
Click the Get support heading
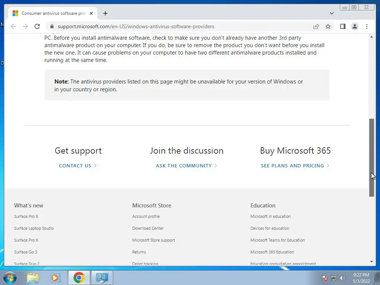click(x=78, y=151)
